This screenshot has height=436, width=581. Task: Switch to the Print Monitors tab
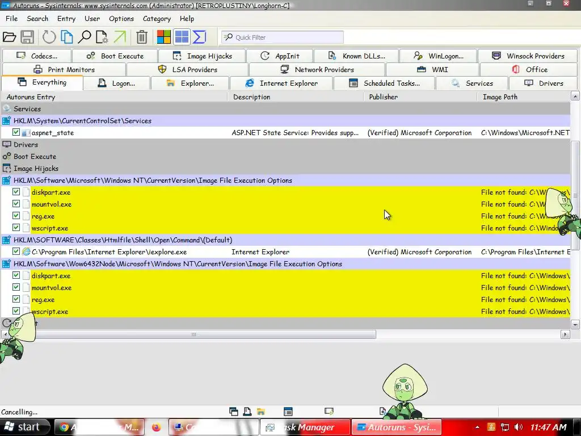click(x=64, y=70)
